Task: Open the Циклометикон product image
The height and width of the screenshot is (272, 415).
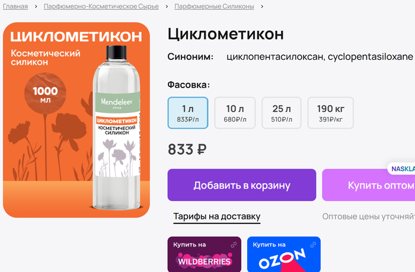Action: (76, 120)
